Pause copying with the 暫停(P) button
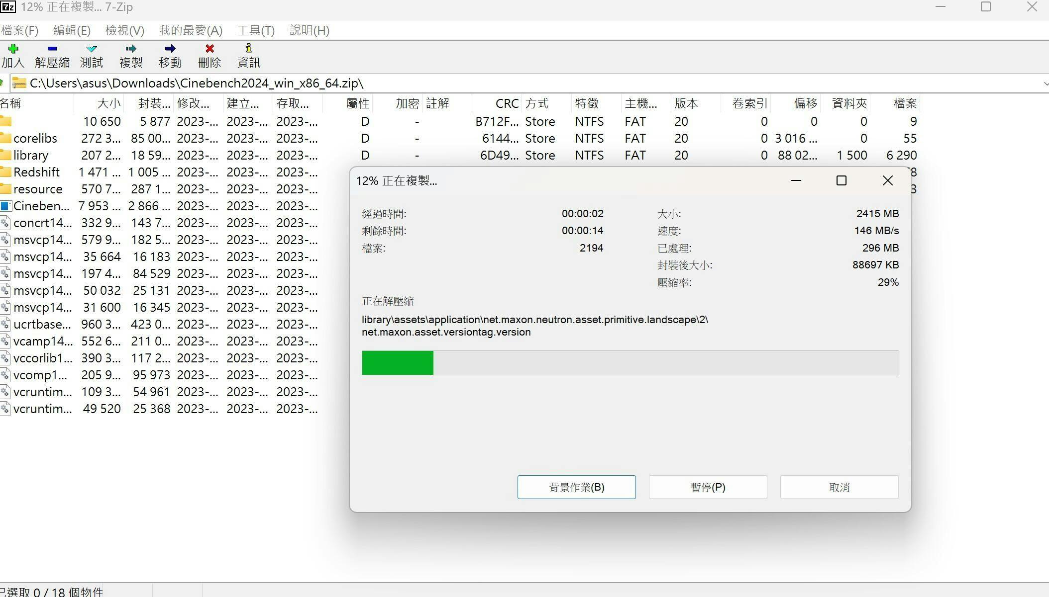Image resolution: width=1049 pixels, height=597 pixels. pyautogui.click(x=708, y=487)
